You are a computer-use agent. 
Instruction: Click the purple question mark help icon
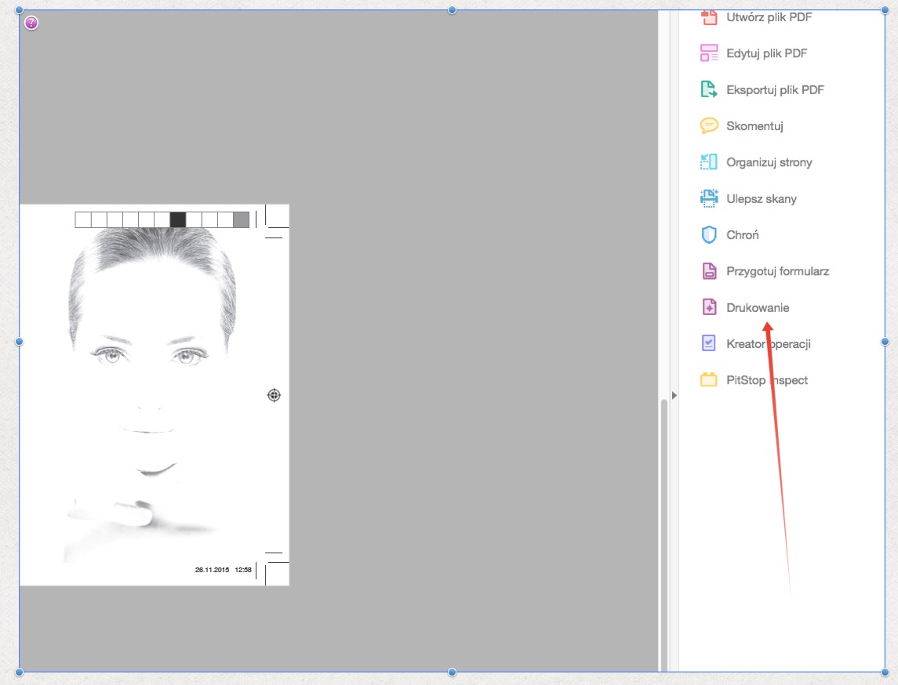31,23
